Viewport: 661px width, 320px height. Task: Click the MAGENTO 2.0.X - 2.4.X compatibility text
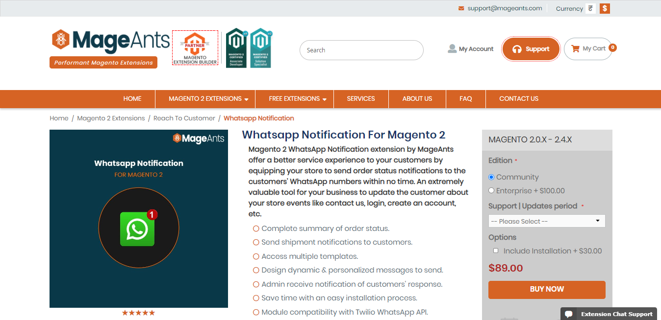point(530,139)
